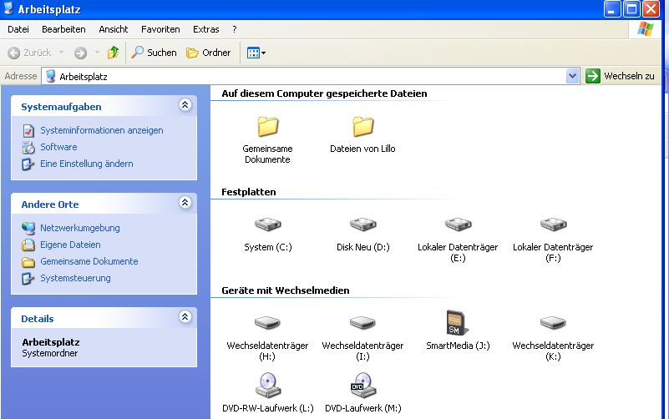Click the Festplatten group header
The width and height of the screenshot is (669, 419).
(x=248, y=192)
